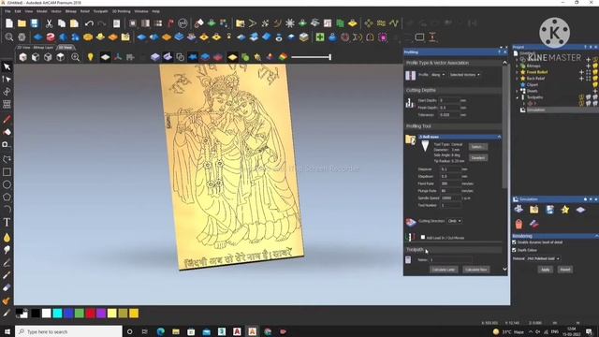This screenshot has width=599, height=337.
Task: Click the Cut scissors icon
Action: pos(49,23)
